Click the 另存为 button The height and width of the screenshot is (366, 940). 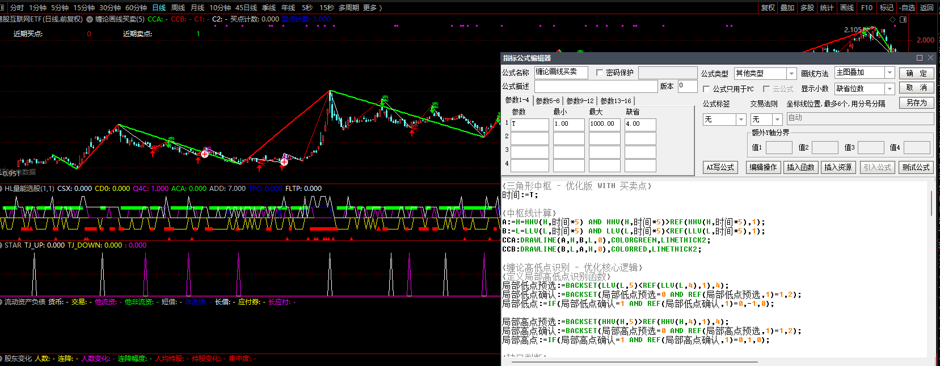point(916,103)
